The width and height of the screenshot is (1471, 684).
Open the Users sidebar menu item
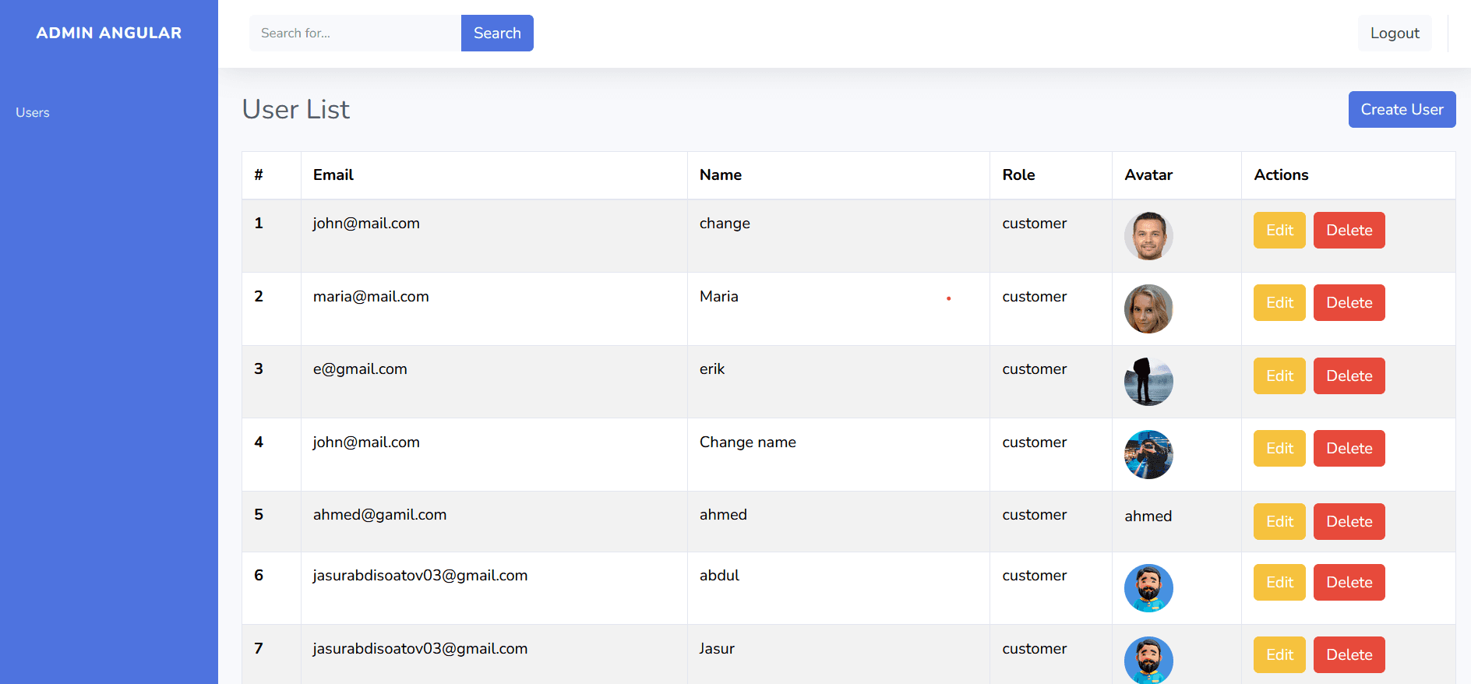33,112
